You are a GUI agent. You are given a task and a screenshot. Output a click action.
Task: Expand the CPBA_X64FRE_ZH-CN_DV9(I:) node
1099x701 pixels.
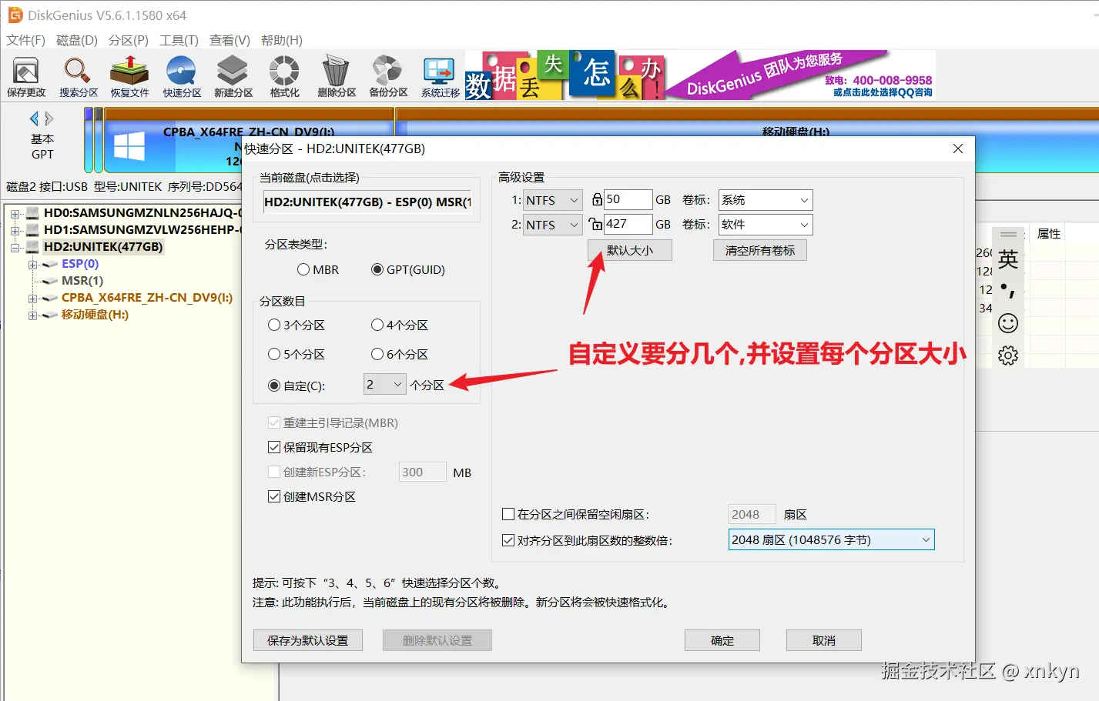pyautogui.click(x=33, y=298)
